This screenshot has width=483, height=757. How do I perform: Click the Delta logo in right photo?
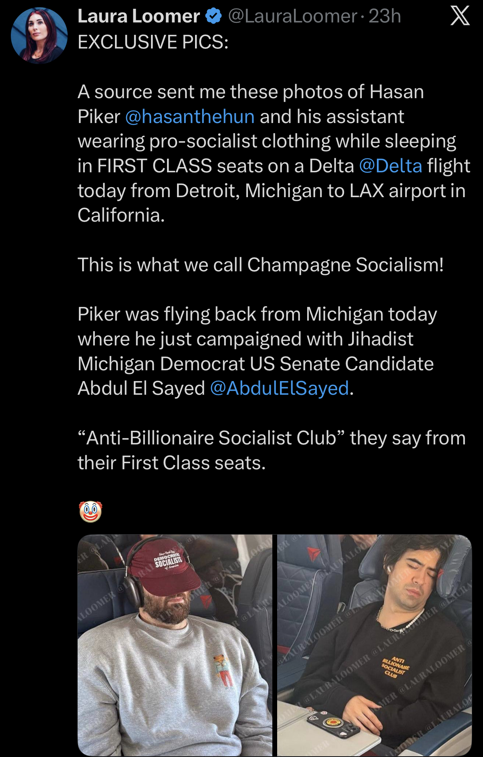[314, 554]
